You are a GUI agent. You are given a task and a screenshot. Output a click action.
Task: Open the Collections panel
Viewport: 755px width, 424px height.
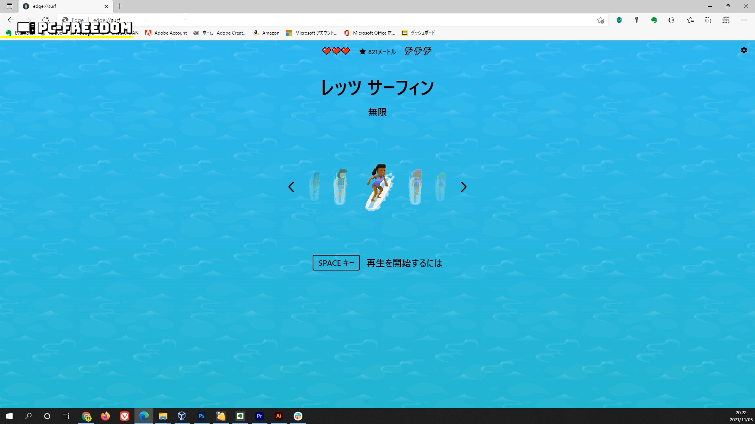coord(708,20)
